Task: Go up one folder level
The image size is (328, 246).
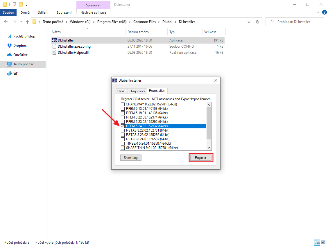Action: (27, 22)
